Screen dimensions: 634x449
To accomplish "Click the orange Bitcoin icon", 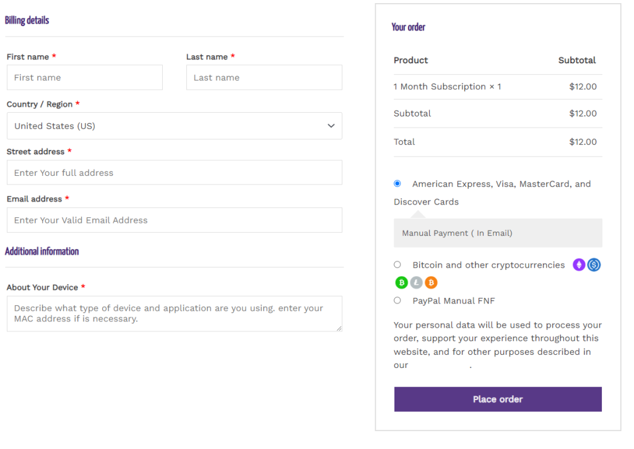I will tap(431, 283).
